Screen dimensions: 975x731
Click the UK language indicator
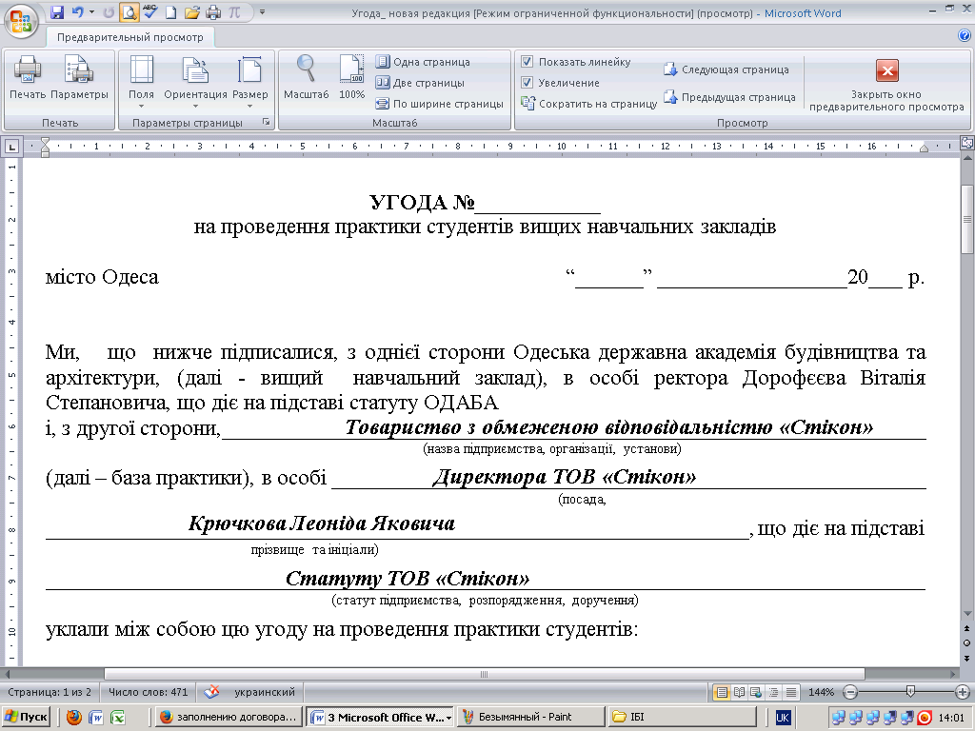783,718
